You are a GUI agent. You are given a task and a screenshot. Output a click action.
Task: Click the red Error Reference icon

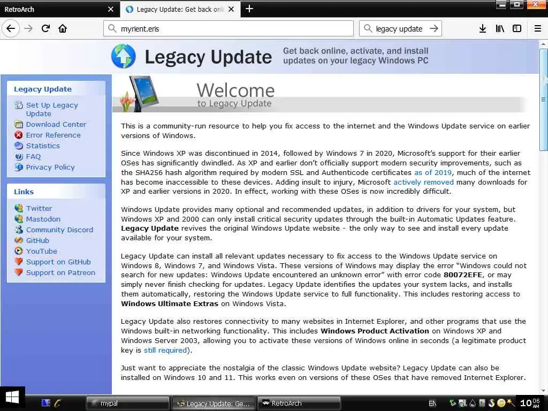click(19, 135)
